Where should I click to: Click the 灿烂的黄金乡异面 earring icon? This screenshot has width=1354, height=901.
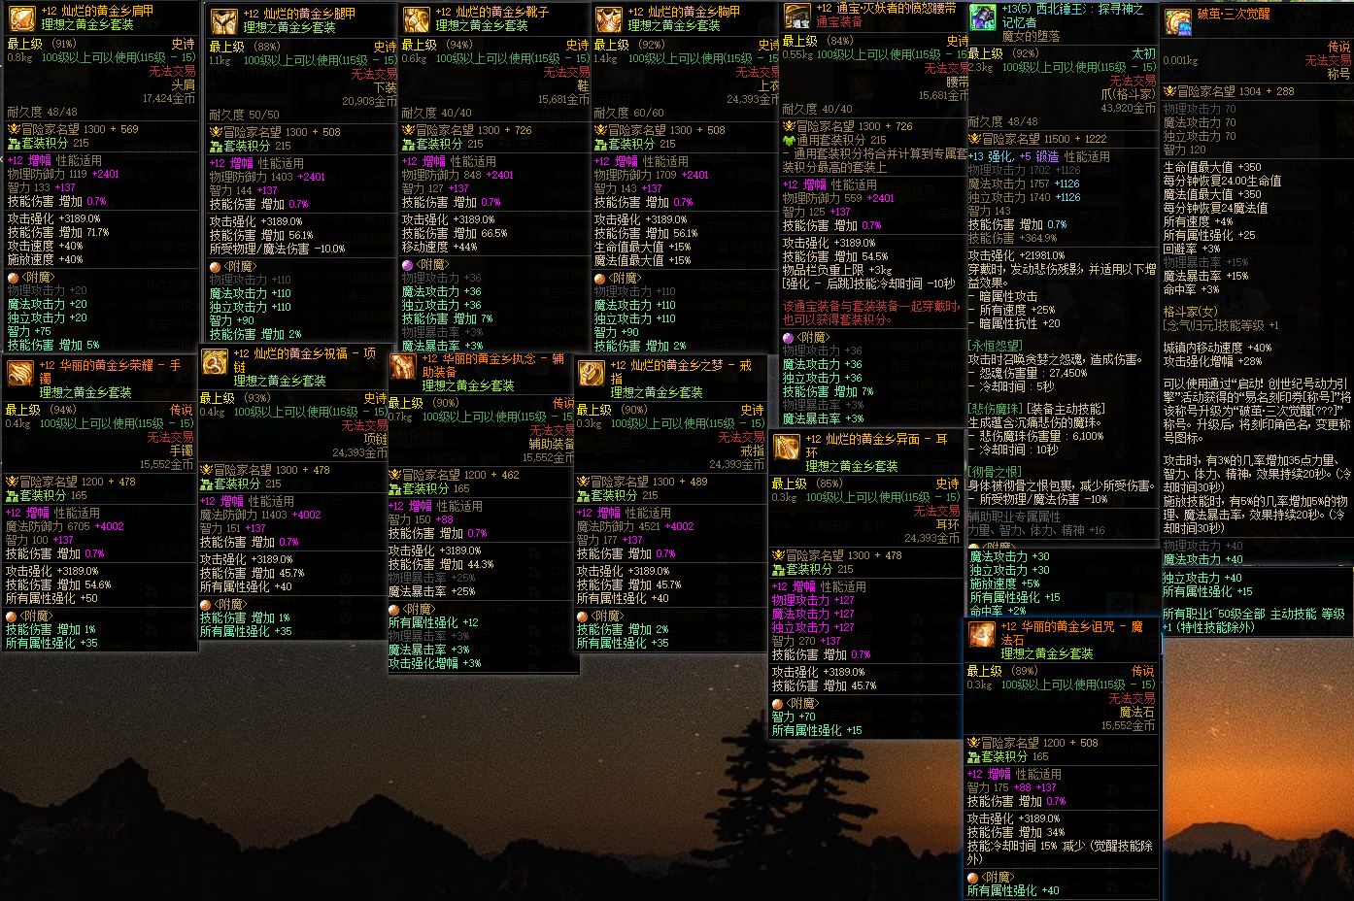(787, 448)
